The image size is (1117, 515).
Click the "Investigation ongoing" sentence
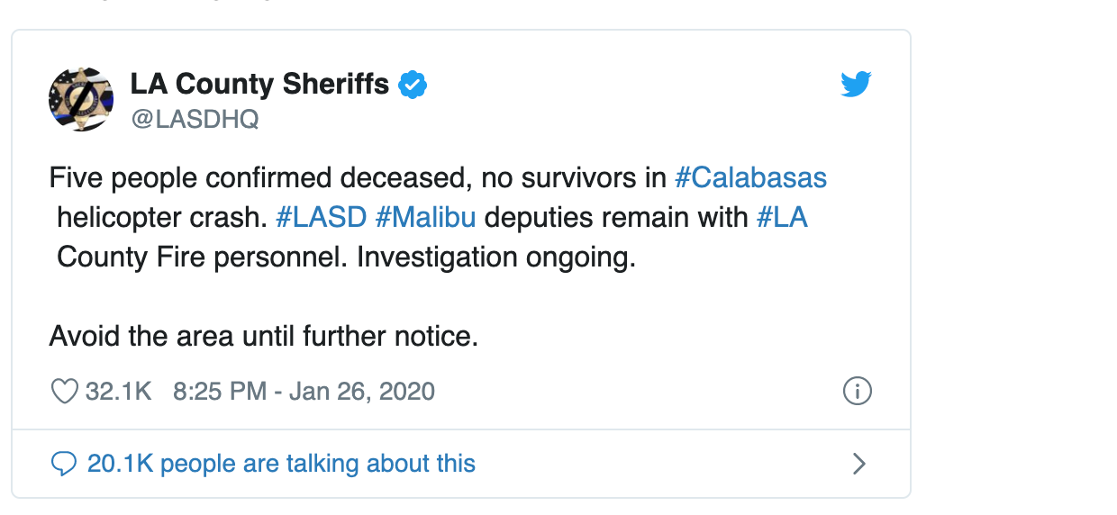(x=496, y=257)
